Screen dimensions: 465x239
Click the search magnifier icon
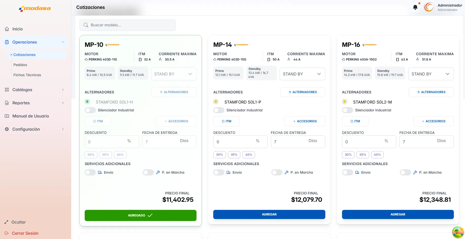86,25
